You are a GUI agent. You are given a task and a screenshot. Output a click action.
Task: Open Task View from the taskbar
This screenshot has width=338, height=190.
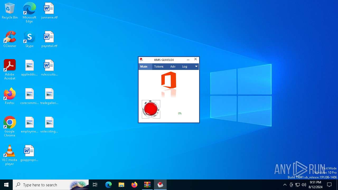pos(95,185)
